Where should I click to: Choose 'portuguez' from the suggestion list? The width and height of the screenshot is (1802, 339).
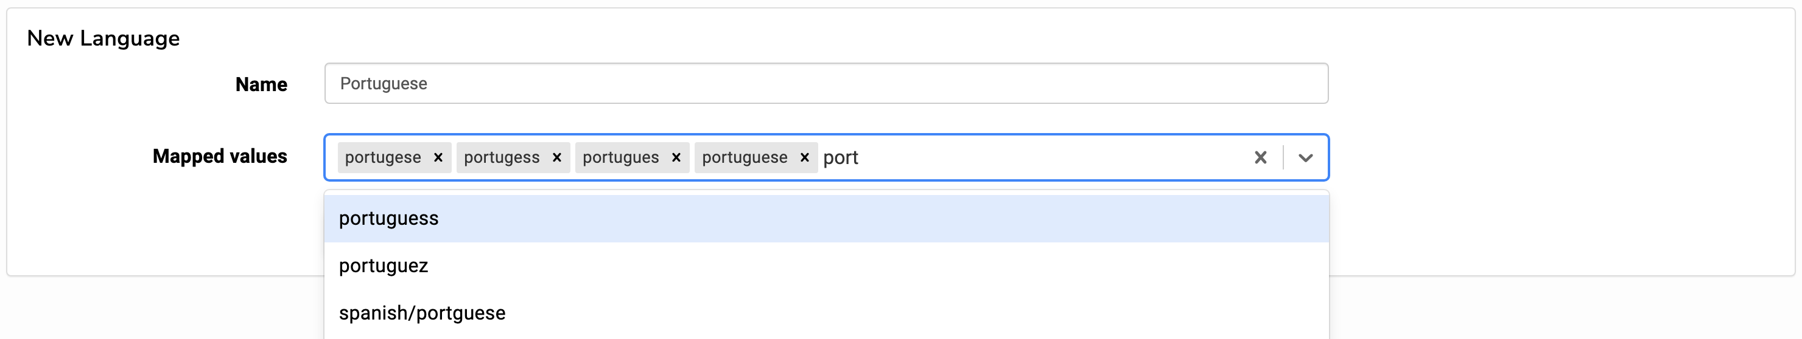point(384,267)
